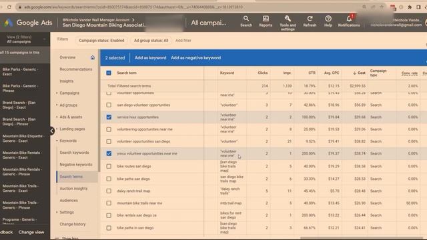The height and width of the screenshot is (240, 427).
Task: Click Ad group status: All chip
Action: coord(151,41)
